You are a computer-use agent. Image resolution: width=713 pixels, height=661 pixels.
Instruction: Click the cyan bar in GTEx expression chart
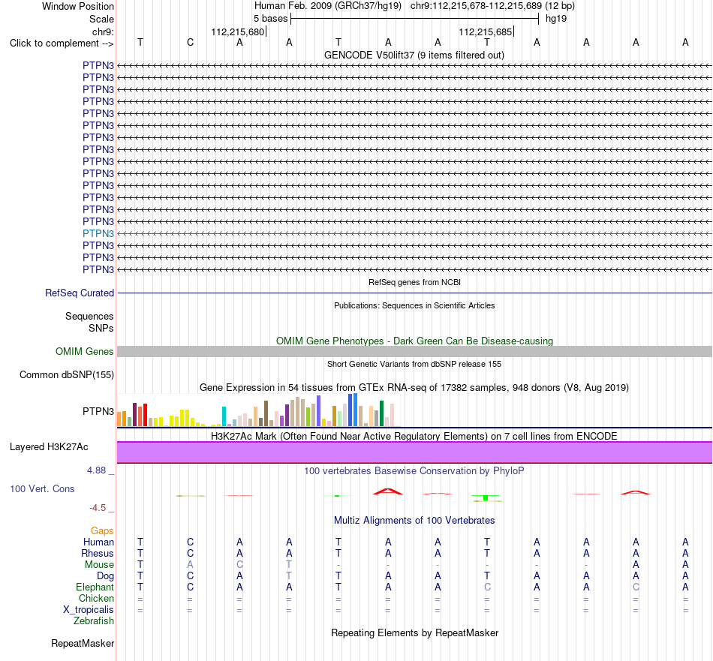(224, 416)
